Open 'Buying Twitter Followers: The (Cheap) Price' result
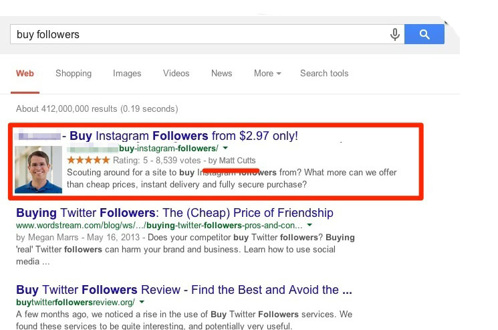The height and width of the screenshot is (330, 498). point(174,214)
